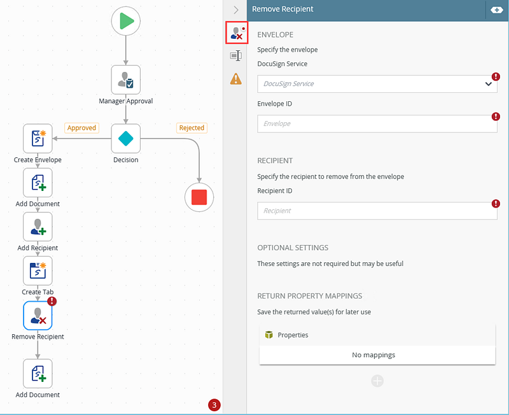Select the Decision diamond node

click(x=126, y=138)
